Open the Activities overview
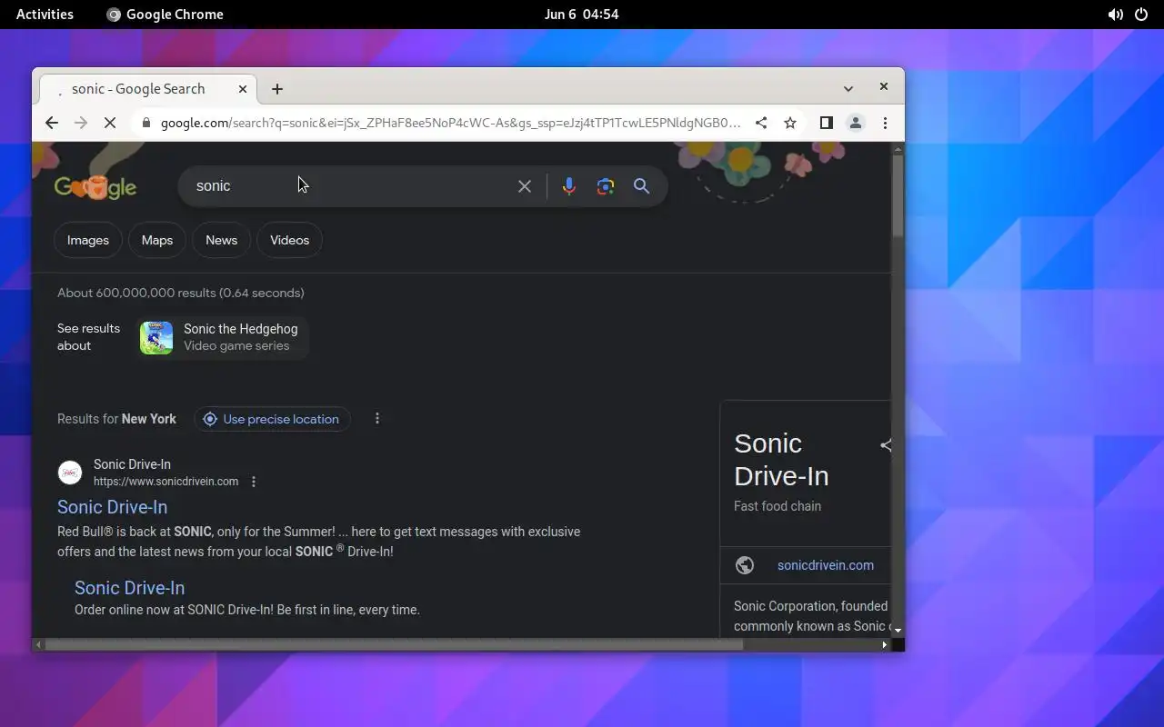 point(45,15)
